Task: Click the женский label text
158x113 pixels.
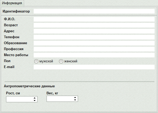Action: point(71,61)
